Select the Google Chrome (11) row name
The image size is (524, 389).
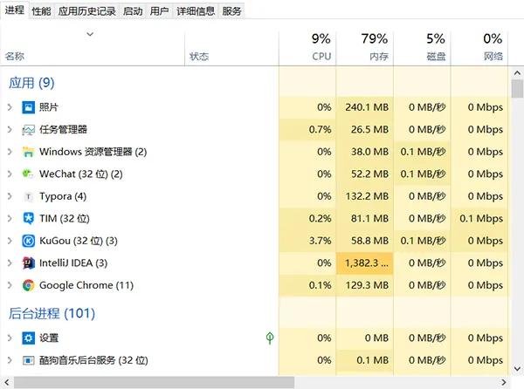pos(86,285)
